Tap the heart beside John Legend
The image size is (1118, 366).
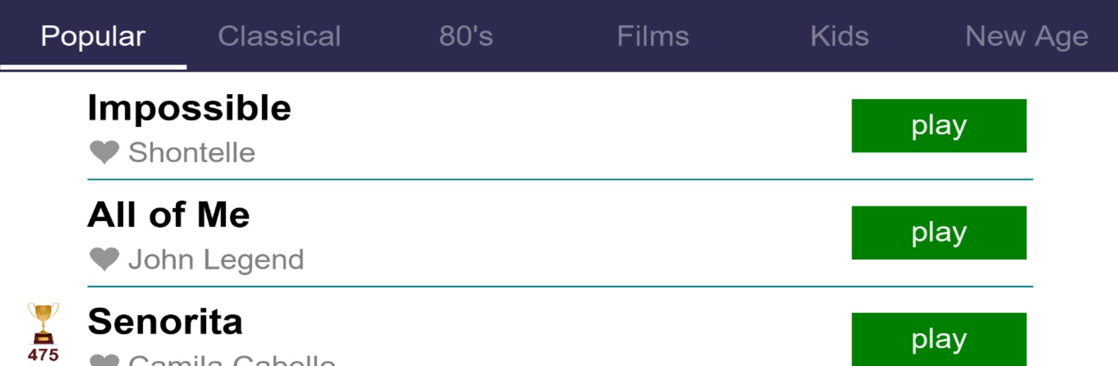click(x=104, y=259)
